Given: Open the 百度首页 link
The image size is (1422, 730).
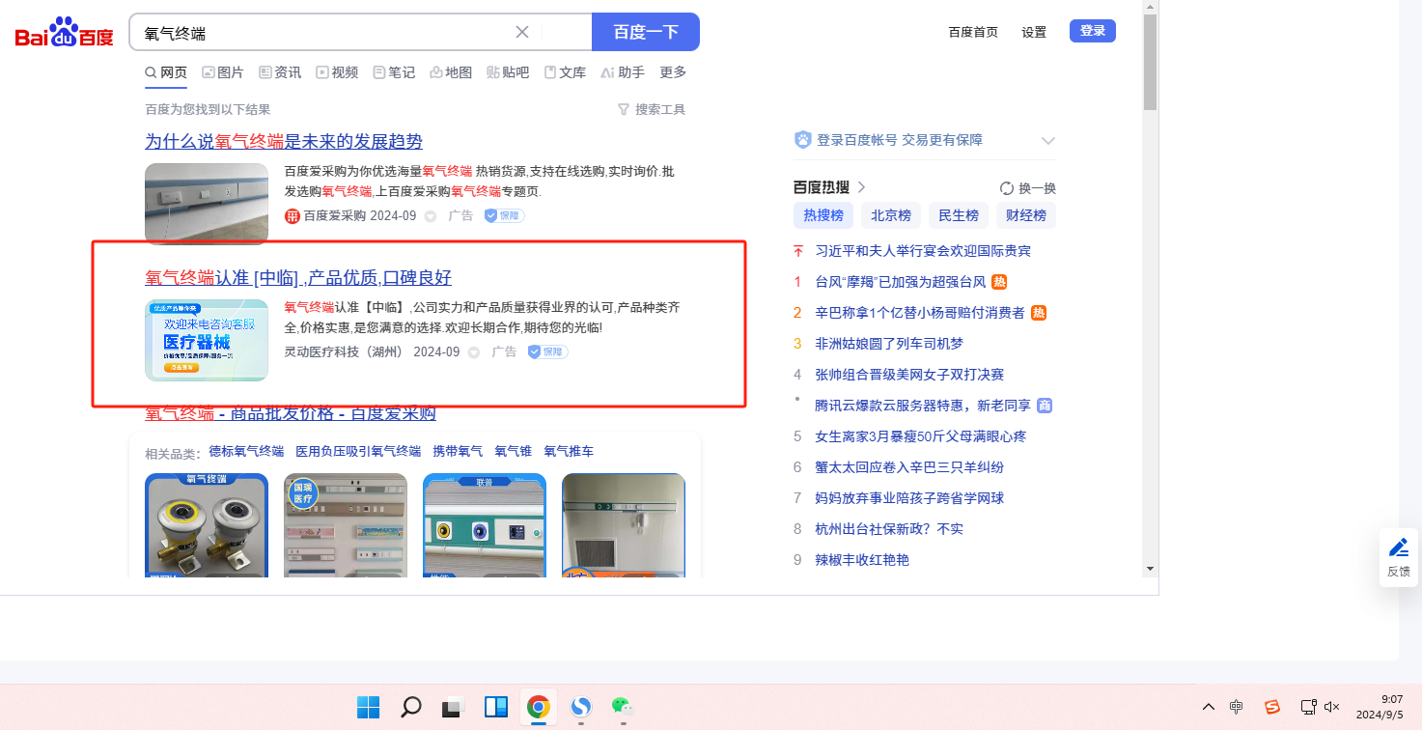Looking at the screenshot, I should (973, 32).
